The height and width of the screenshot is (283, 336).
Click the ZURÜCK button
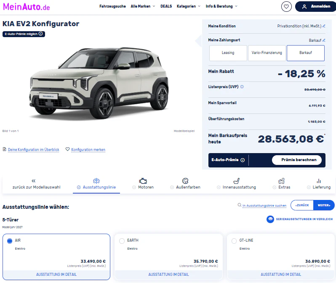point(302,205)
